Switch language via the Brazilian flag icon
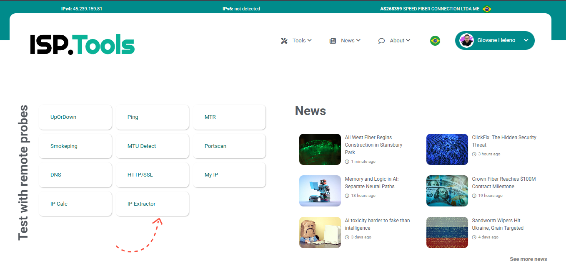This screenshot has height=280, width=566. tap(435, 40)
